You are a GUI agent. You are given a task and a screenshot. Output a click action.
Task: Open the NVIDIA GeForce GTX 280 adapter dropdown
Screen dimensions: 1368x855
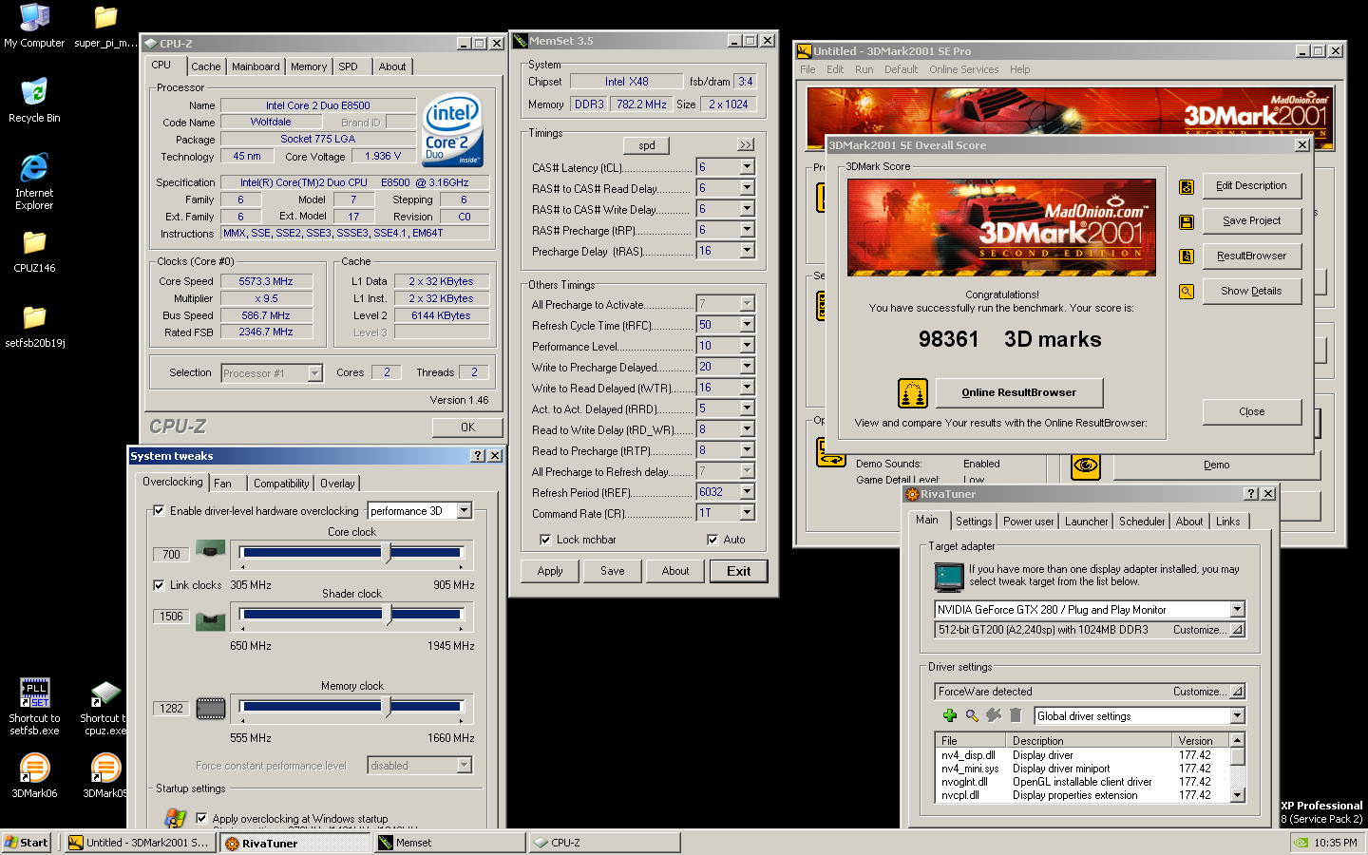coord(1237,610)
